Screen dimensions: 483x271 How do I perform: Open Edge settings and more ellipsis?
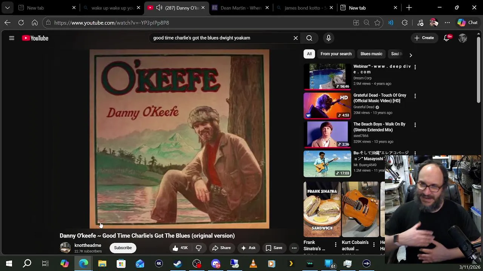[447, 23]
